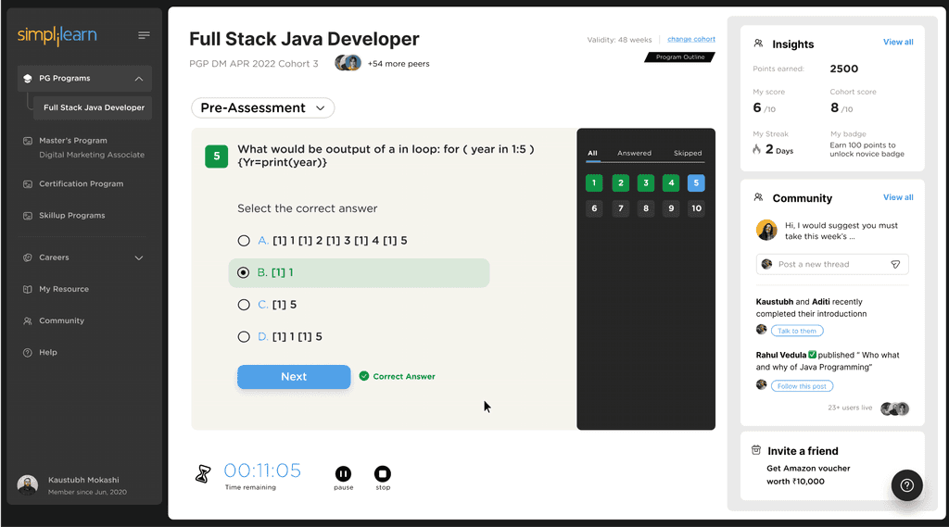Image resolution: width=949 pixels, height=527 pixels.
Task: Click the Certification Program sidebar icon
Action: tap(27, 184)
